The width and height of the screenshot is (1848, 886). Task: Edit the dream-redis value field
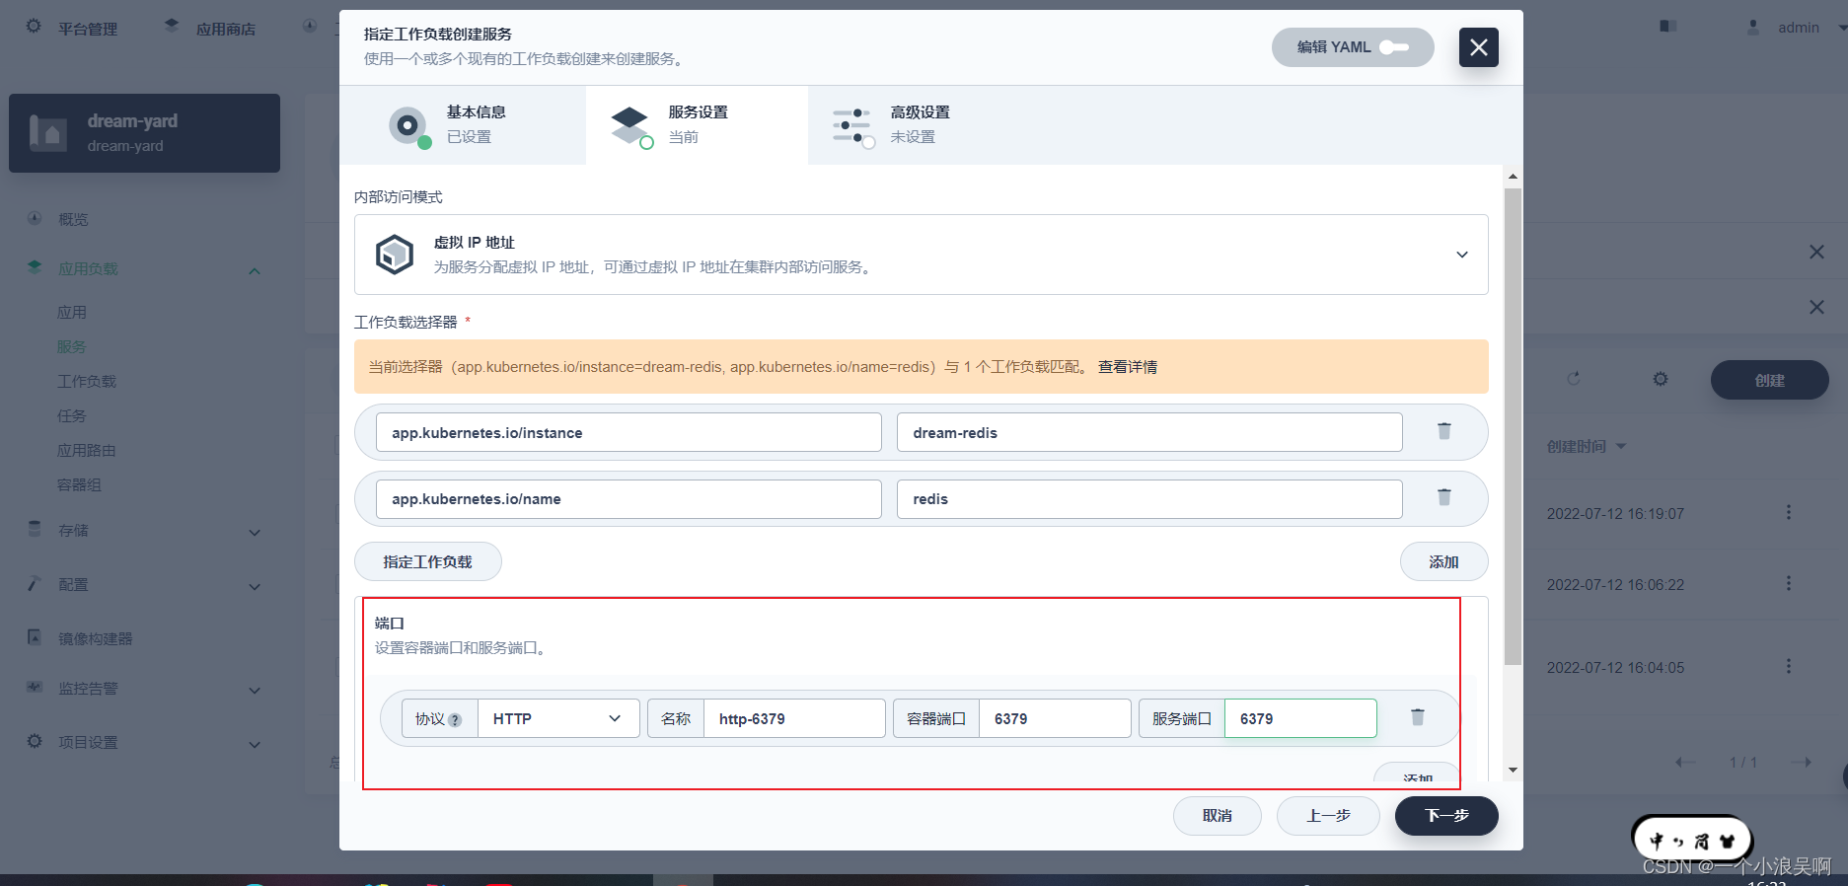[x=1149, y=432]
